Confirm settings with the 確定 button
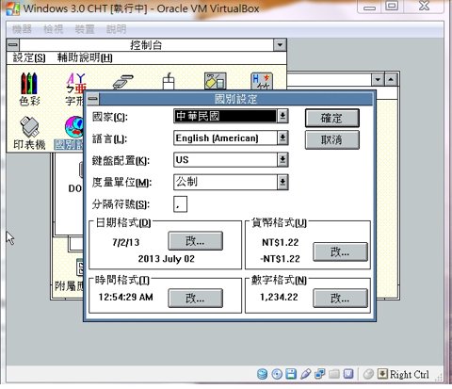The height and width of the screenshot is (389, 452). coord(332,118)
